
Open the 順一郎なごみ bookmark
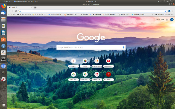coord(71,14)
